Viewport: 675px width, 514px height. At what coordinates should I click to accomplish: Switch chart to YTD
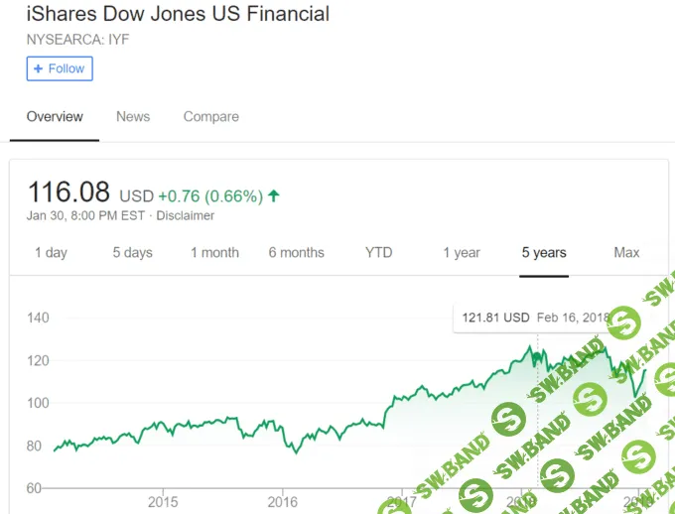[x=378, y=252]
